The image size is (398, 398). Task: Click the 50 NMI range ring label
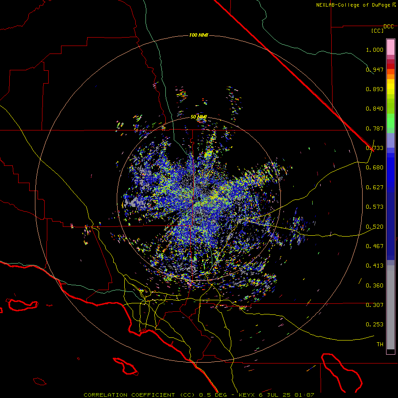[x=199, y=117]
